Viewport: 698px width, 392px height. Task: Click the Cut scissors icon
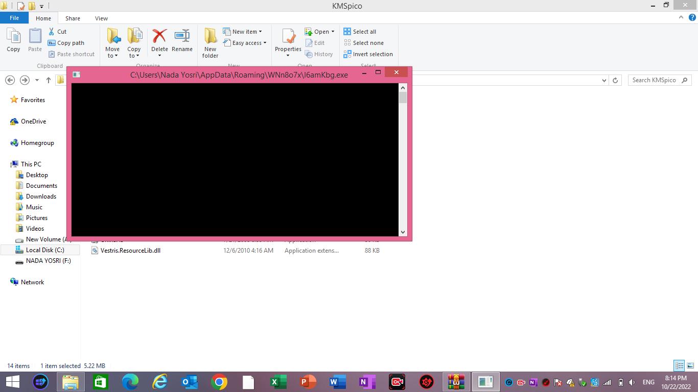(52, 32)
